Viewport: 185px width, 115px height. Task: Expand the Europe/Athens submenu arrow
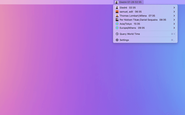tap(174, 28)
